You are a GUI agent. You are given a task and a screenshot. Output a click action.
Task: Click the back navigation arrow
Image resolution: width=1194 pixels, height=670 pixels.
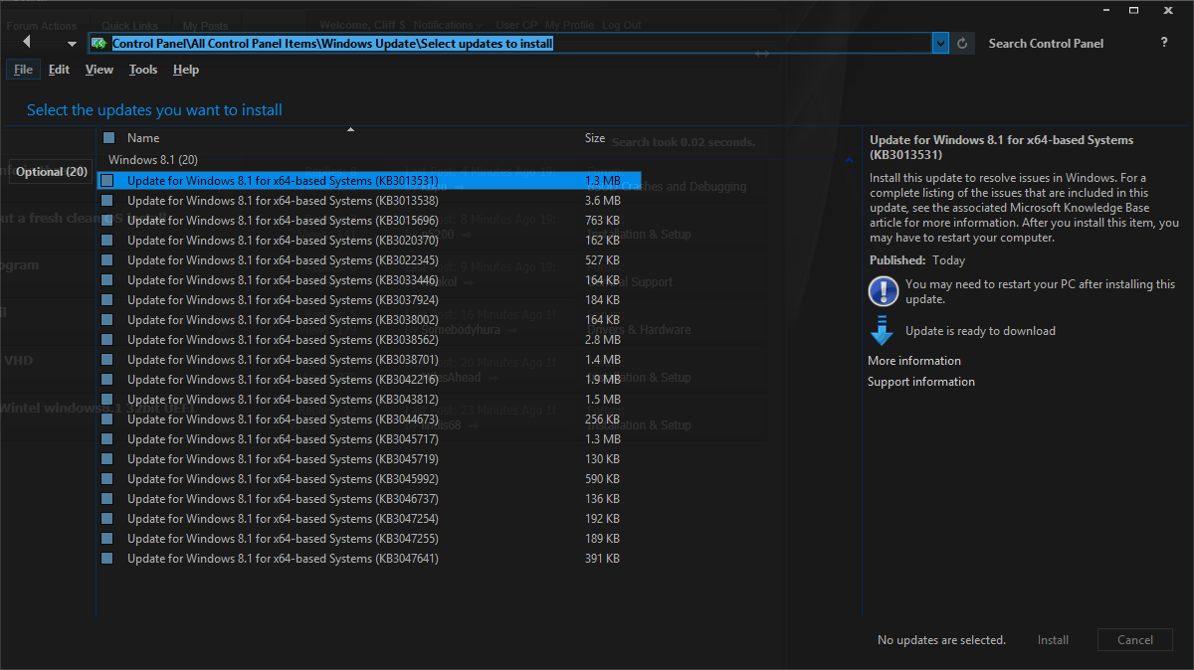pos(27,43)
